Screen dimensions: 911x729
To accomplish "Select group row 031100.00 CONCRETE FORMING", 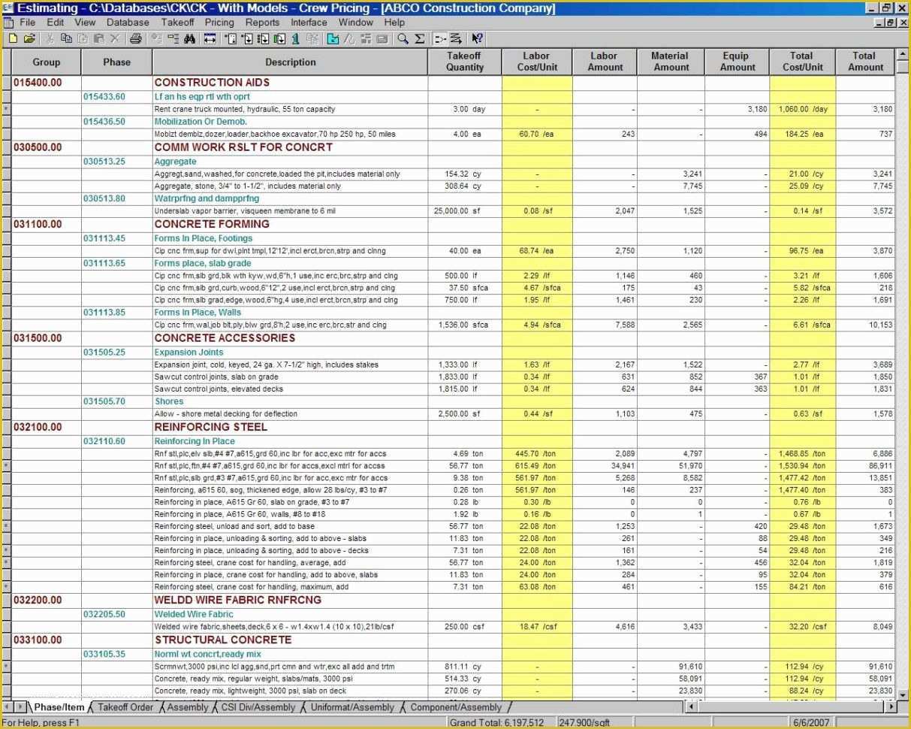I will pyautogui.click(x=454, y=224).
